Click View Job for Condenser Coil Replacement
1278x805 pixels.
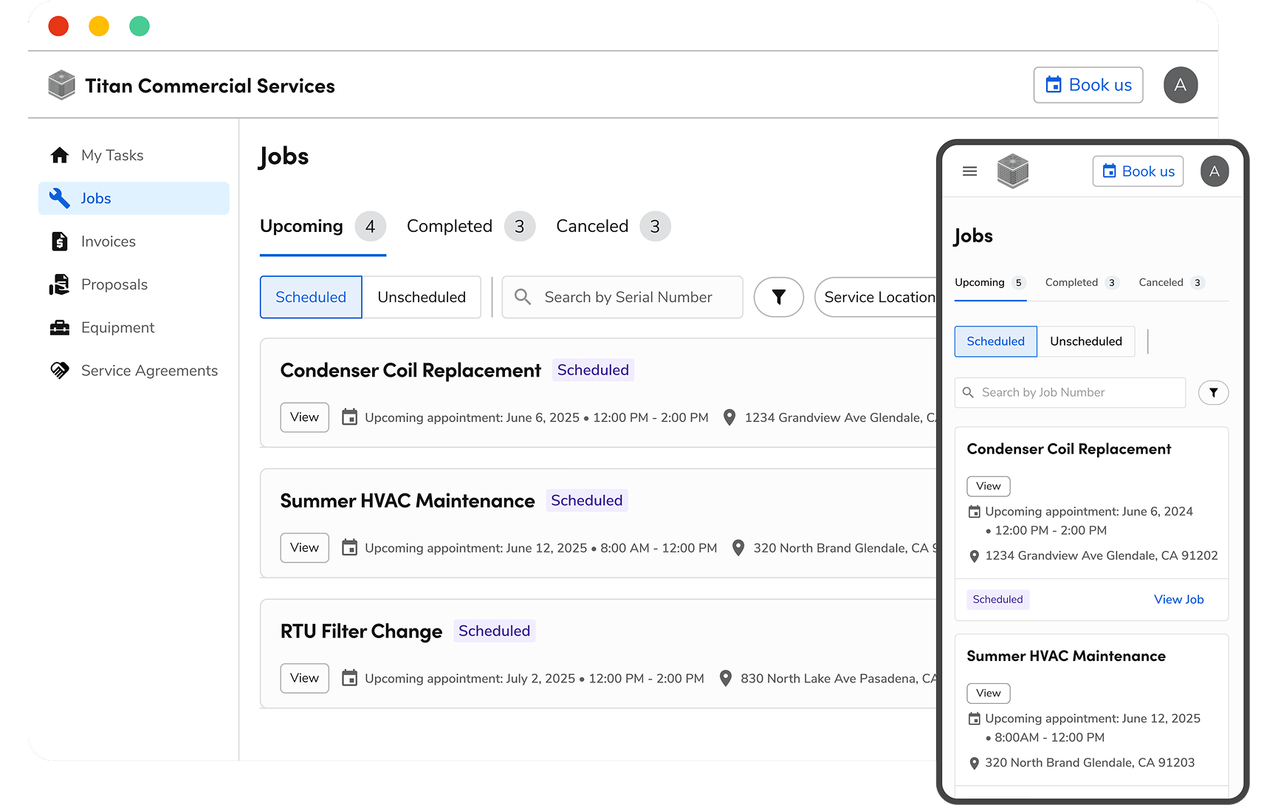coord(1178,599)
